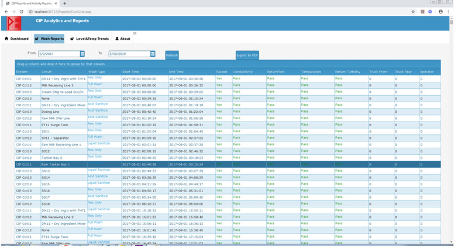This screenshot has width=454, height=250.
Task: Open the To date calendar picker
Action: pos(153,54)
